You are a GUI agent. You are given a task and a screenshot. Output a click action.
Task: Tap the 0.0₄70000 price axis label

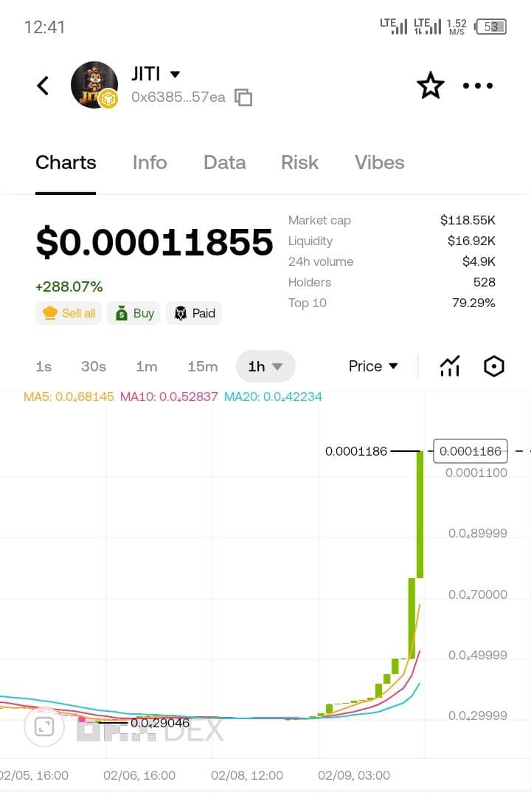(x=477, y=594)
